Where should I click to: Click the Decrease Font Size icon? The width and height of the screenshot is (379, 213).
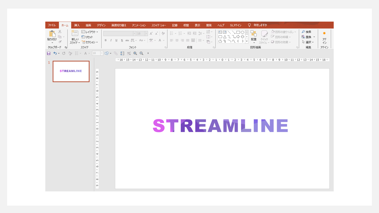click(x=156, y=33)
